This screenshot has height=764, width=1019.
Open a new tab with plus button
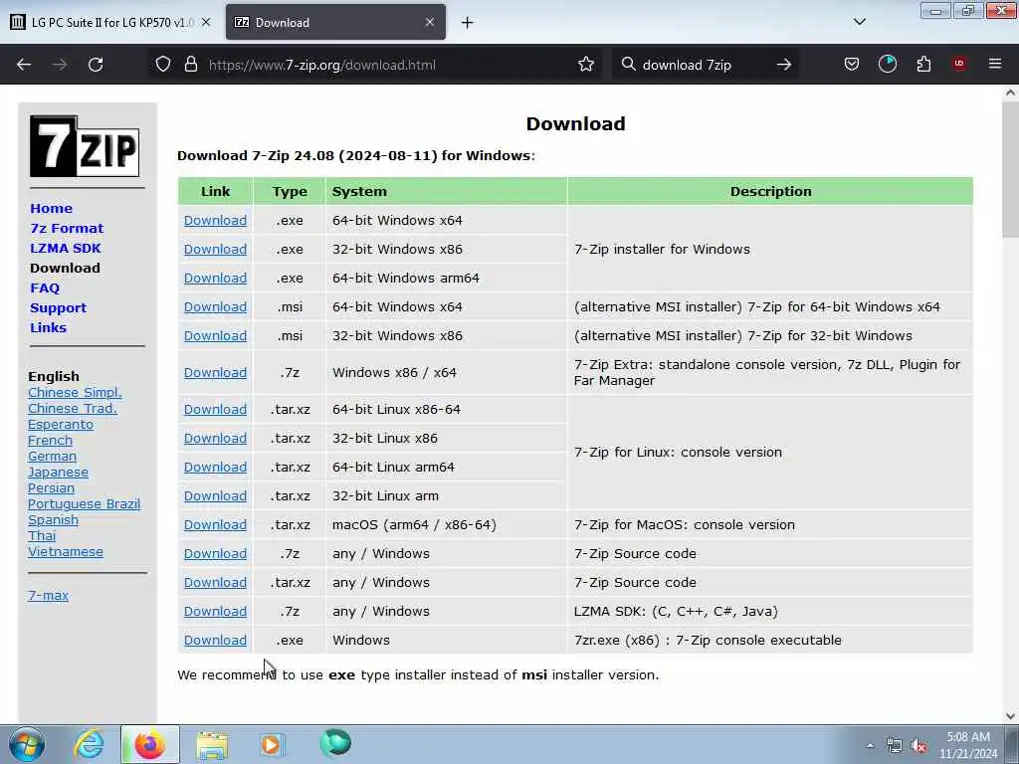point(468,23)
